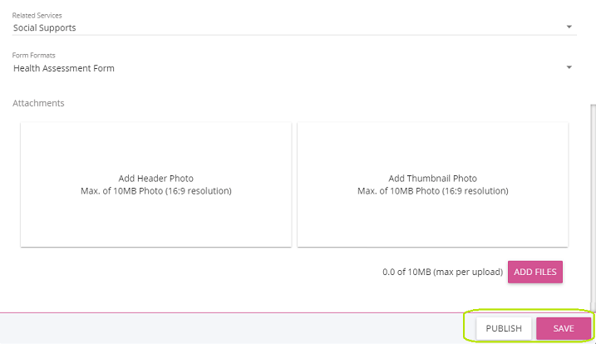The width and height of the screenshot is (596, 344).
Task: Click the "Social Supports" value text
Action: (x=45, y=27)
